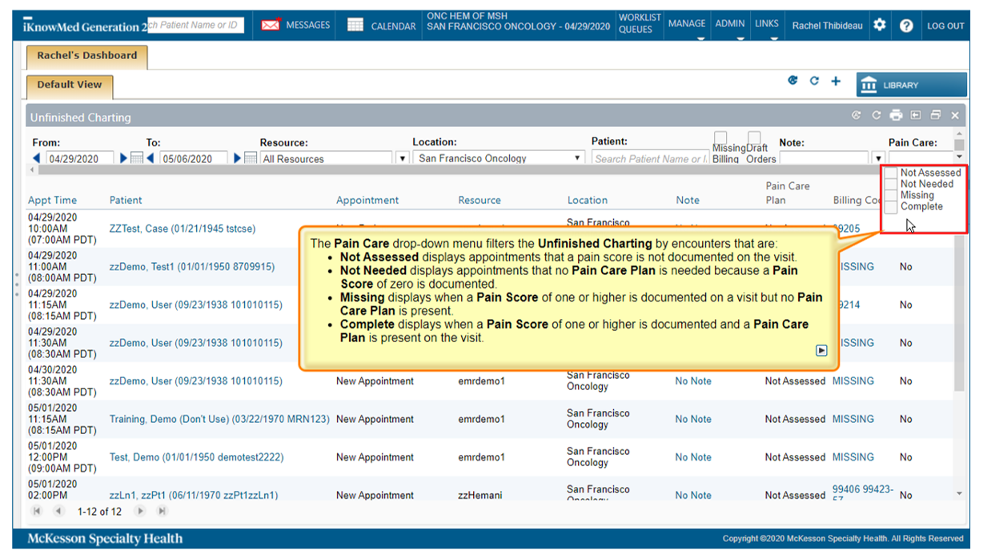Click the tooltip next arrow icon
The height and width of the screenshot is (554, 987).
[821, 350]
